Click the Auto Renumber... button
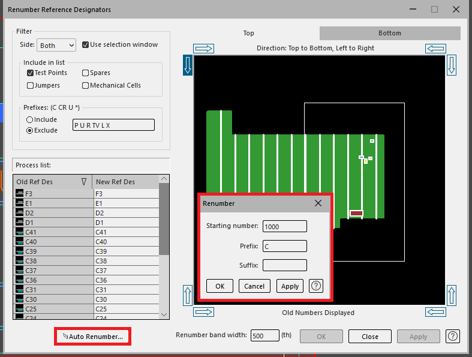The image size is (472, 357). click(93, 337)
